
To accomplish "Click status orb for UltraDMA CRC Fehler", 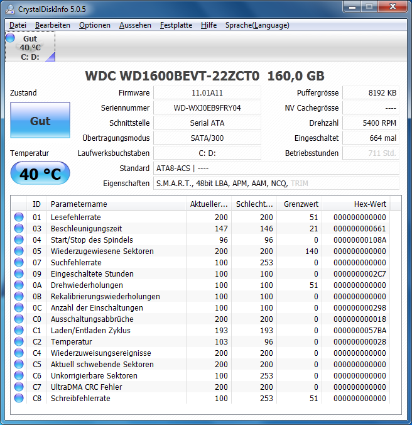I will [x=19, y=387].
